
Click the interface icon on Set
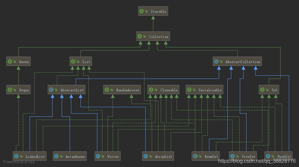[262, 90]
